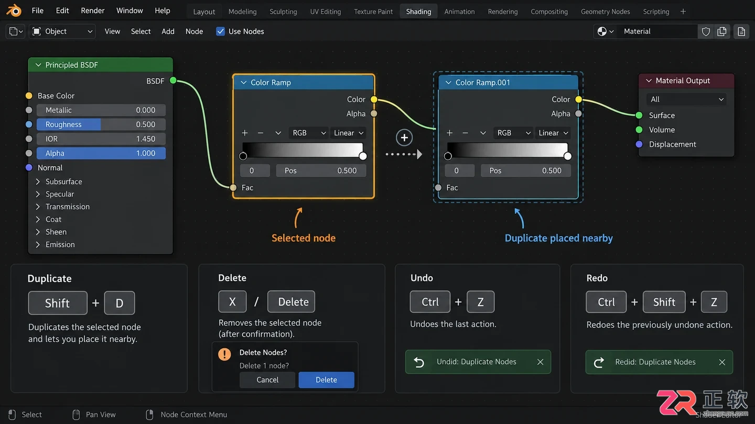Screen dimensions: 755x424
Task: Open Linear interpolation dropdown on Color Ramp.001
Action: point(553,133)
